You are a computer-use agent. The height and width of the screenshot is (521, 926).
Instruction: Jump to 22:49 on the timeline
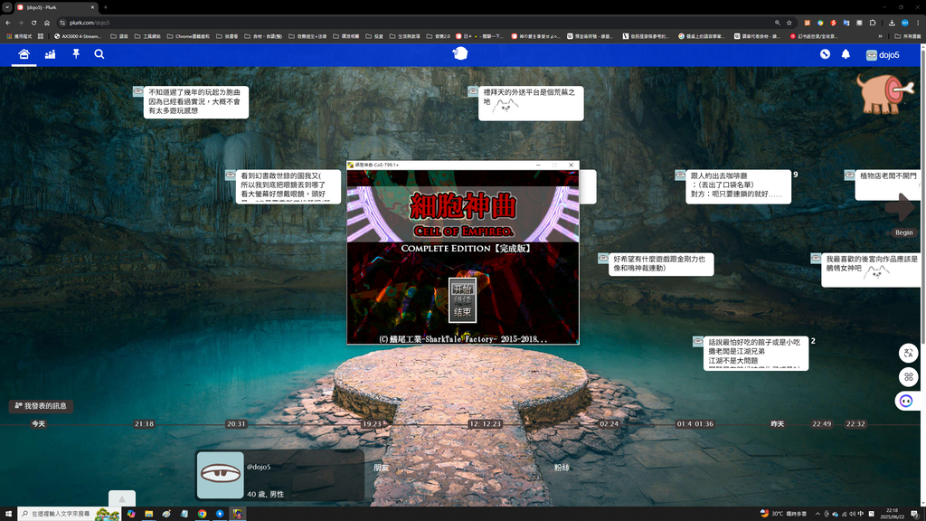click(821, 424)
